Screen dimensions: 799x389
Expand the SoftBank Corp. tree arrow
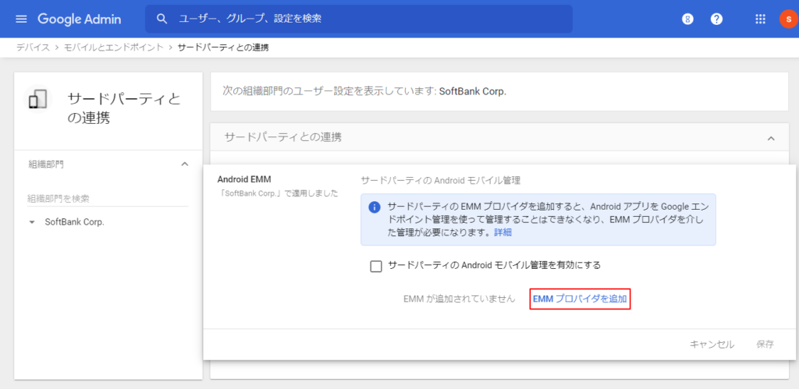point(32,222)
